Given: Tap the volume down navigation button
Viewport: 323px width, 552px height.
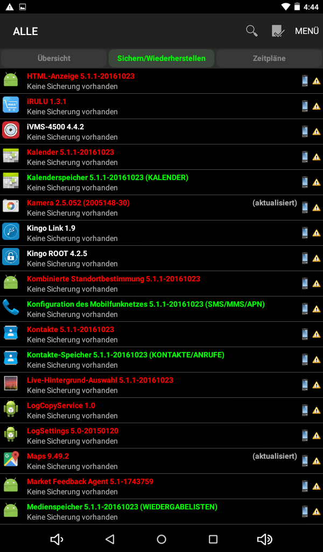Looking at the screenshot, I should (x=57, y=539).
